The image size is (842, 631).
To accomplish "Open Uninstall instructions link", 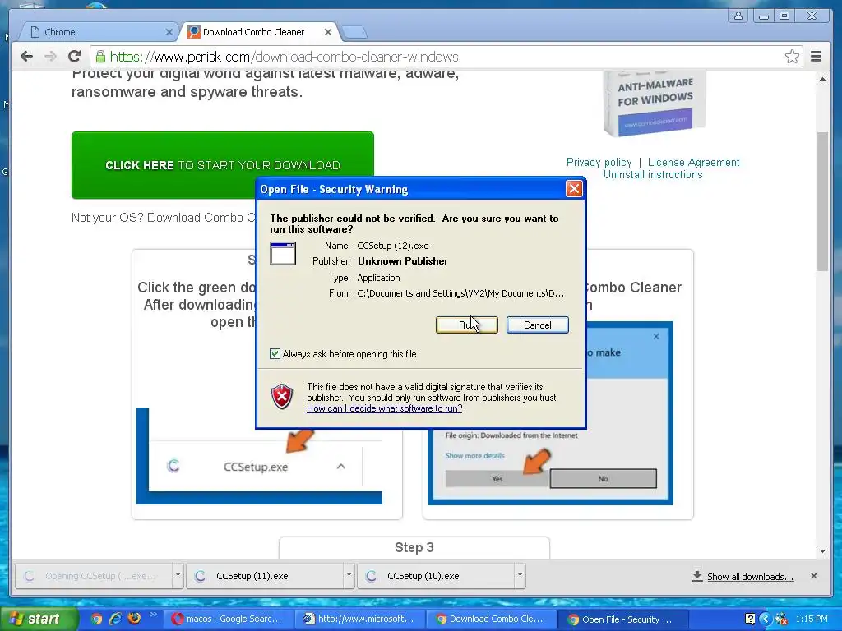I will coord(652,174).
